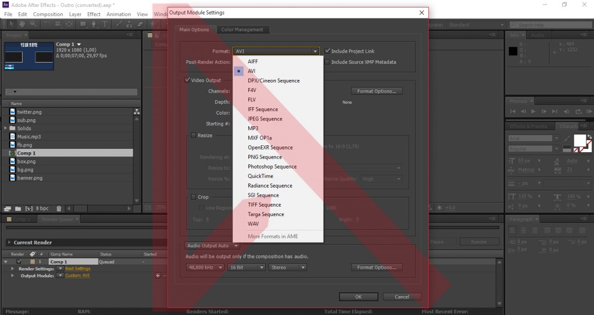Select the Horizontal Type tool
The height and width of the screenshot is (315, 594).
[x=105, y=24]
